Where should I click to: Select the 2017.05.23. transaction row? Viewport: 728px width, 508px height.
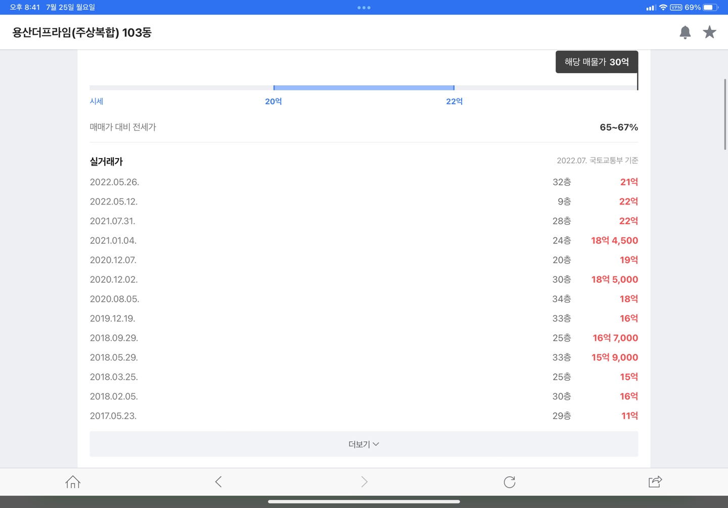point(364,416)
